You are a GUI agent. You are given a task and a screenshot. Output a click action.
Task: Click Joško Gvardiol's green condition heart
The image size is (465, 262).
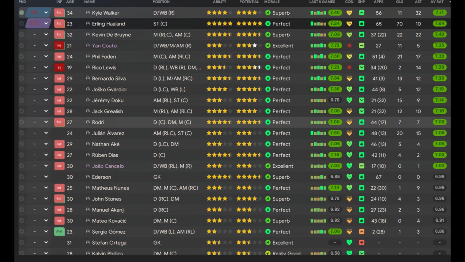(x=349, y=89)
